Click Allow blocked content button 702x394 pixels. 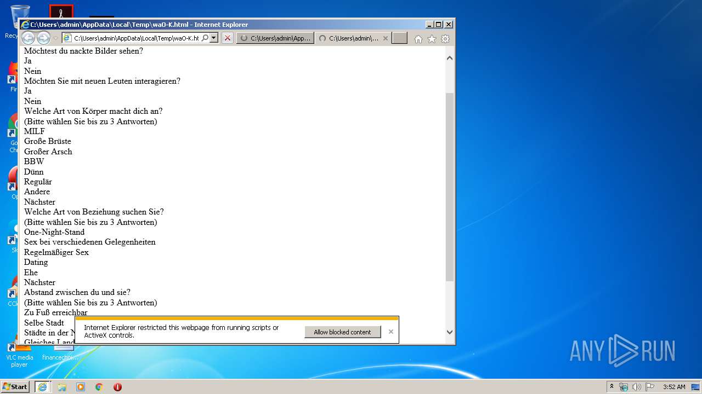click(x=342, y=332)
